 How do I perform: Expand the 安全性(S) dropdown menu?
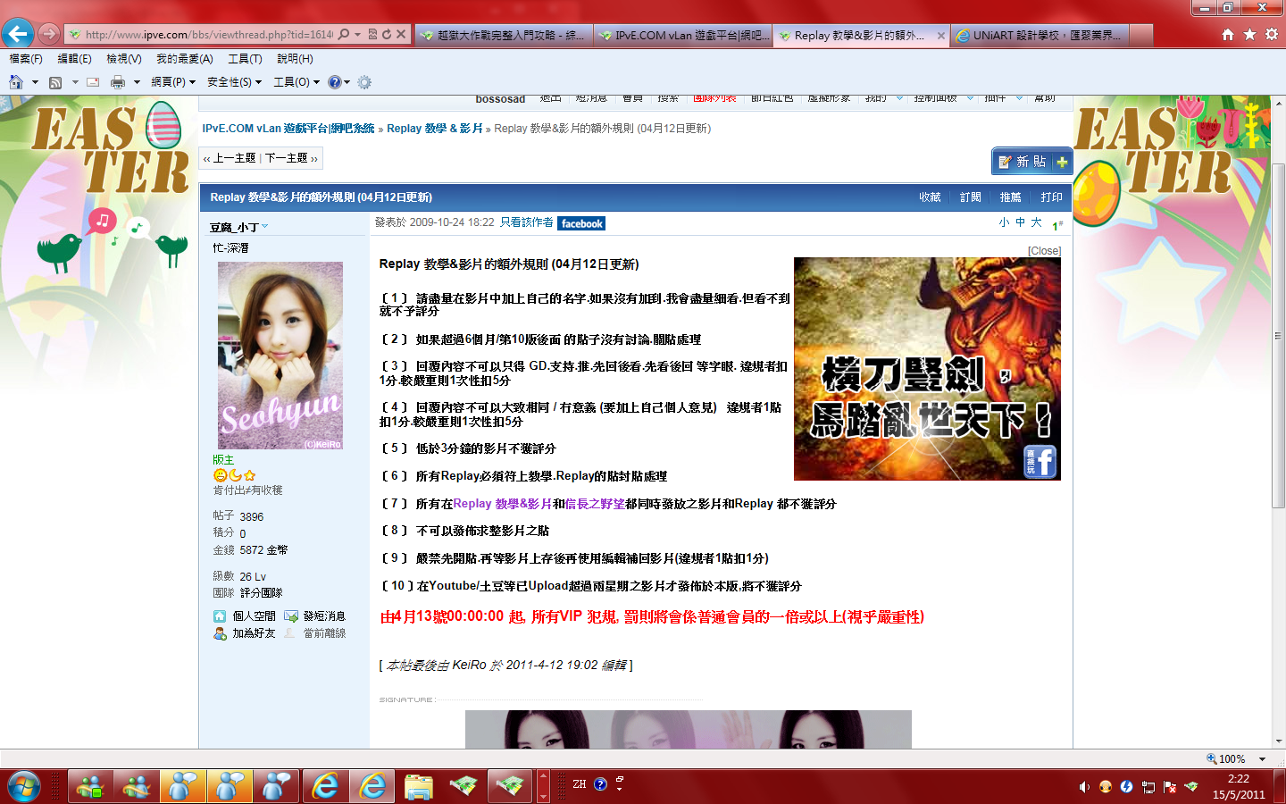234,82
